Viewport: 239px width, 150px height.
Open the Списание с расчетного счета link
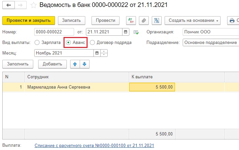click(94, 145)
